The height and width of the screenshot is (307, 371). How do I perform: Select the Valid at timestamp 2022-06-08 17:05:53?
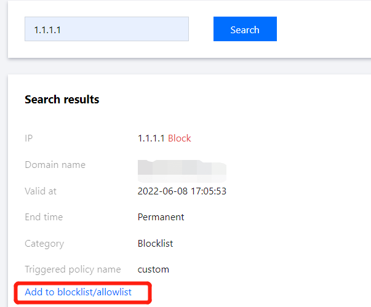point(182,191)
